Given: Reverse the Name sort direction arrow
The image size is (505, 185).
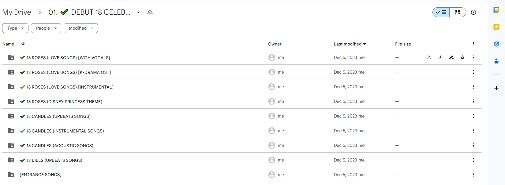Looking at the screenshot, I should (23, 44).
